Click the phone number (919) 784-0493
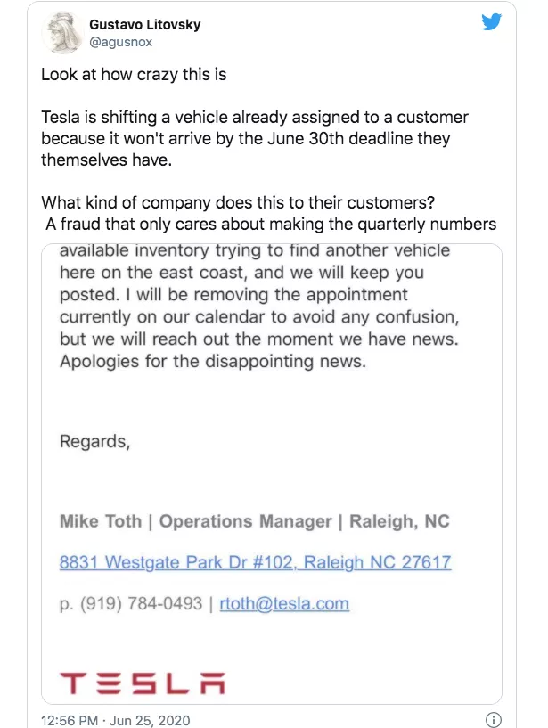 click(141, 603)
